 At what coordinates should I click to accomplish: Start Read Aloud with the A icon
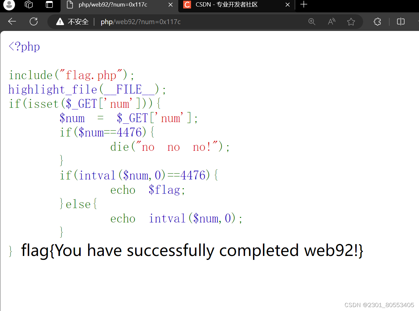point(331,21)
